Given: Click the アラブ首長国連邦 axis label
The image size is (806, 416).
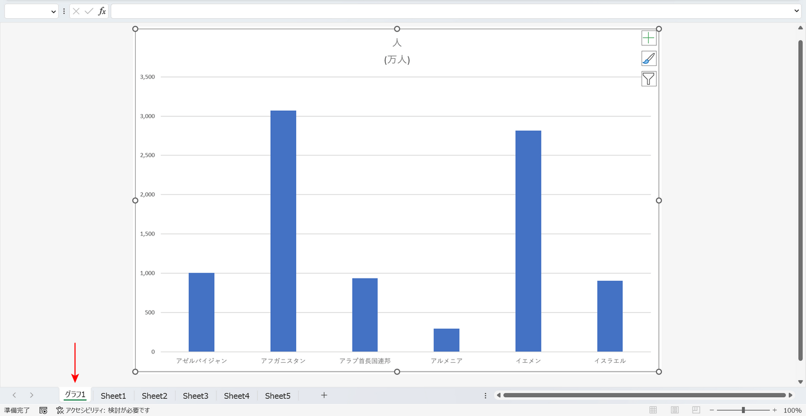Looking at the screenshot, I should (x=365, y=361).
